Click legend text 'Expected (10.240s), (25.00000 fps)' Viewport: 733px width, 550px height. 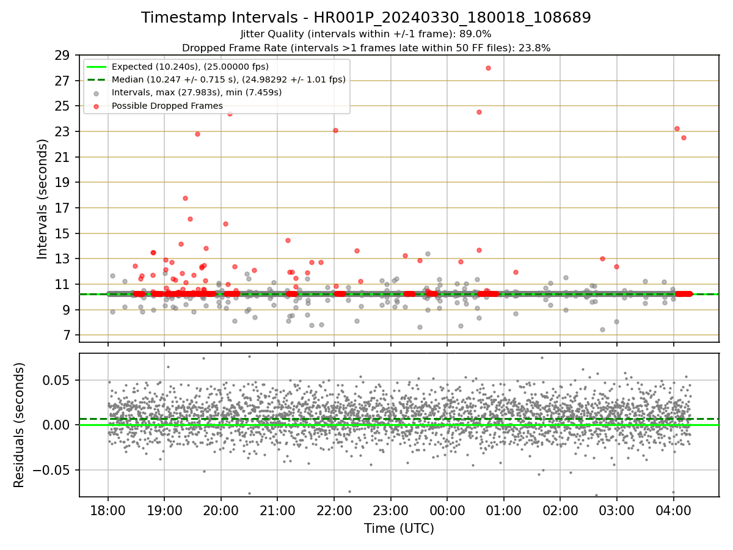pyautogui.click(x=190, y=67)
